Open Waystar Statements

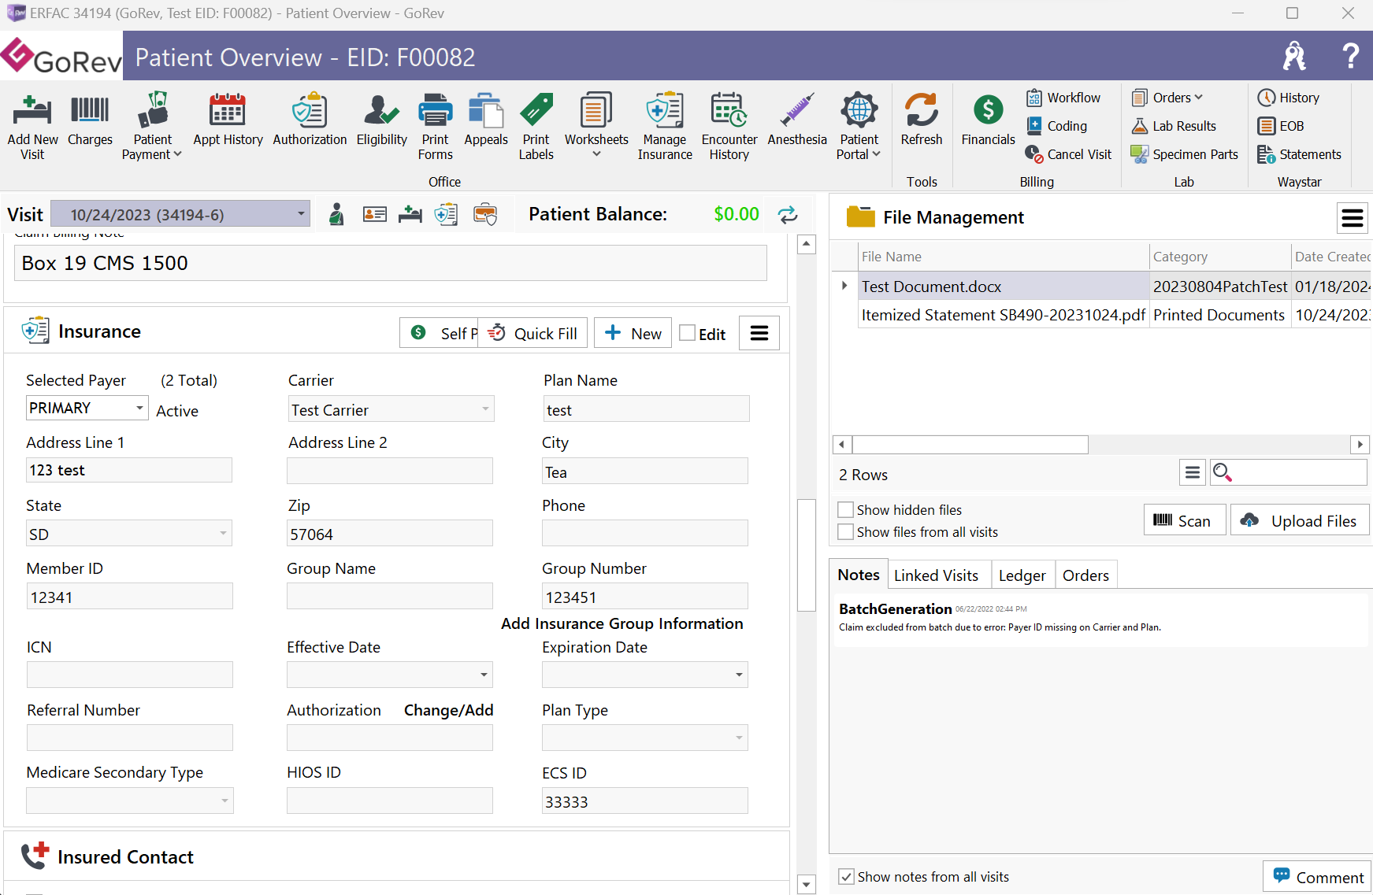(1300, 154)
